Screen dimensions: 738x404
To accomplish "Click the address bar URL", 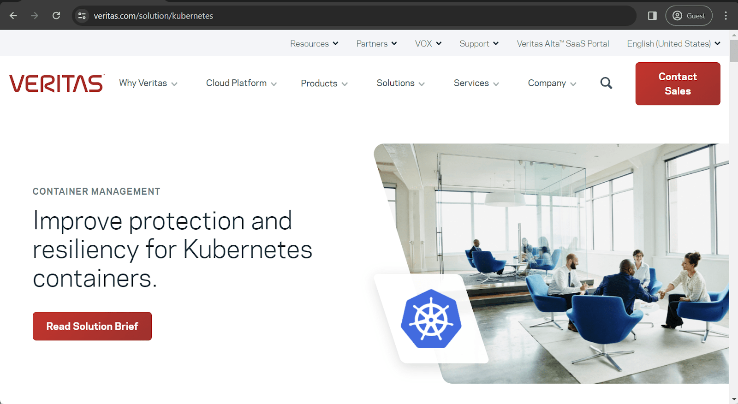I will coord(154,16).
